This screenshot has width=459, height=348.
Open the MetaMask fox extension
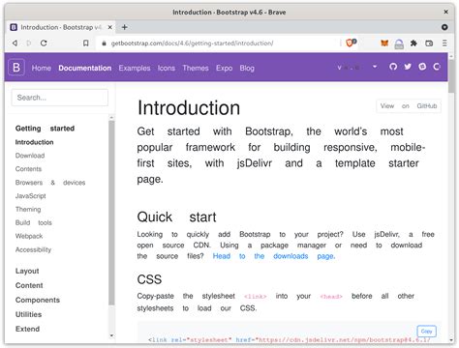pyautogui.click(x=384, y=43)
